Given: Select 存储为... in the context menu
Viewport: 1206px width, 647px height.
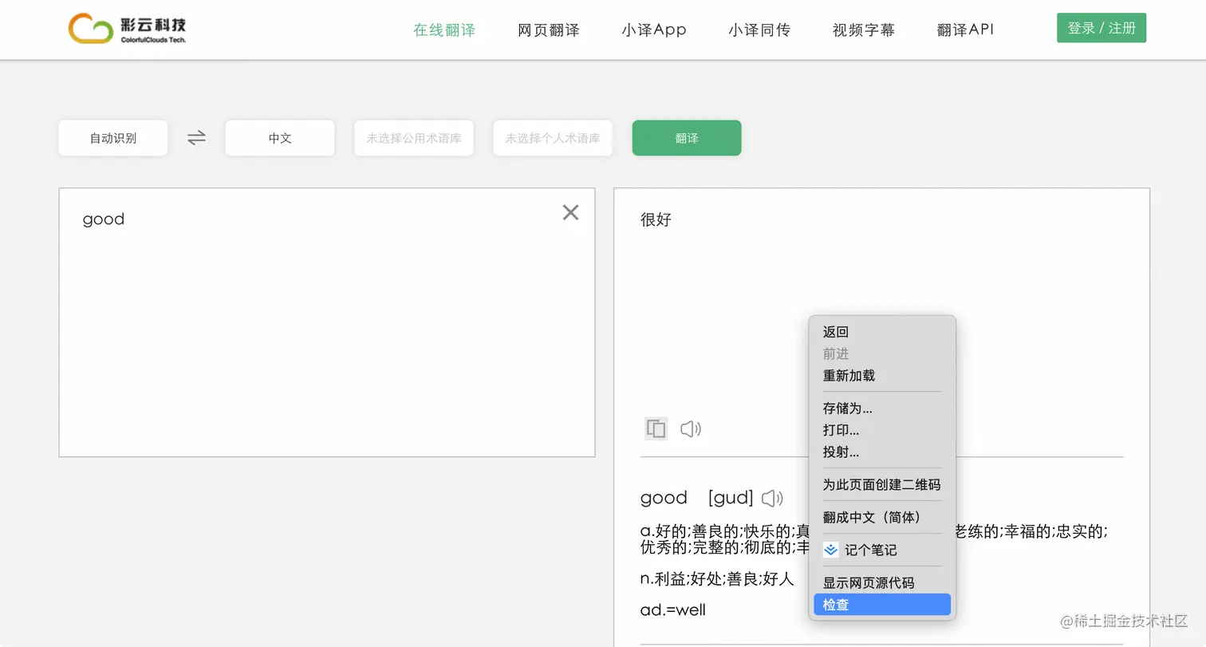Looking at the screenshot, I should tap(882, 408).
